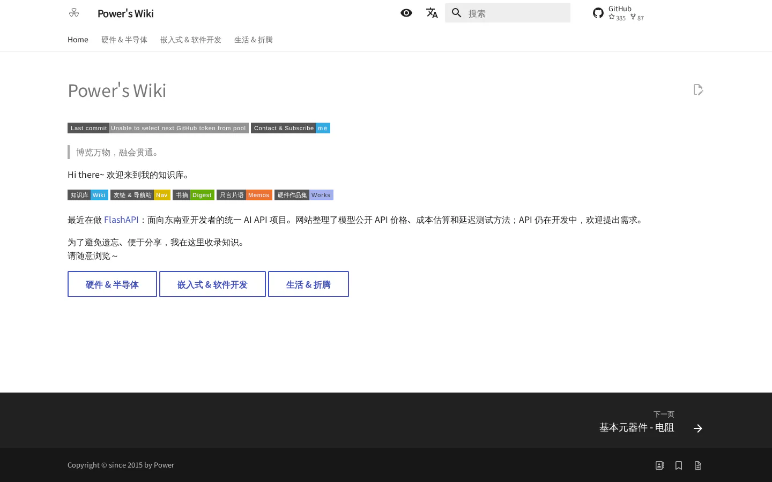Switch to the 硬件 & 半导体 tab
Viewport: 772px width, 482px height.
pos(124,40)
